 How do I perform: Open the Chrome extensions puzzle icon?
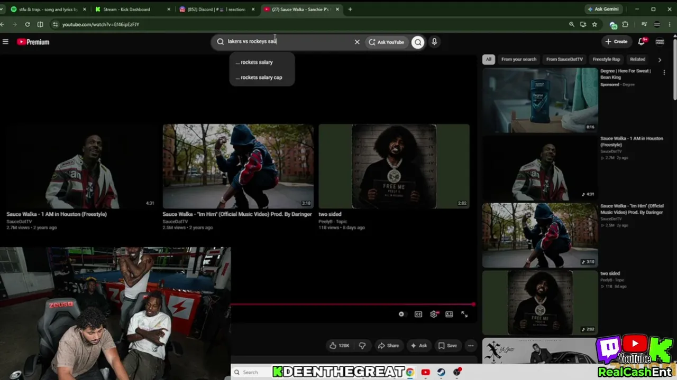[625, 24]
